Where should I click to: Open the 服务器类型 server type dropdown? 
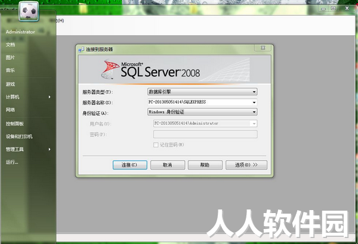254,92
